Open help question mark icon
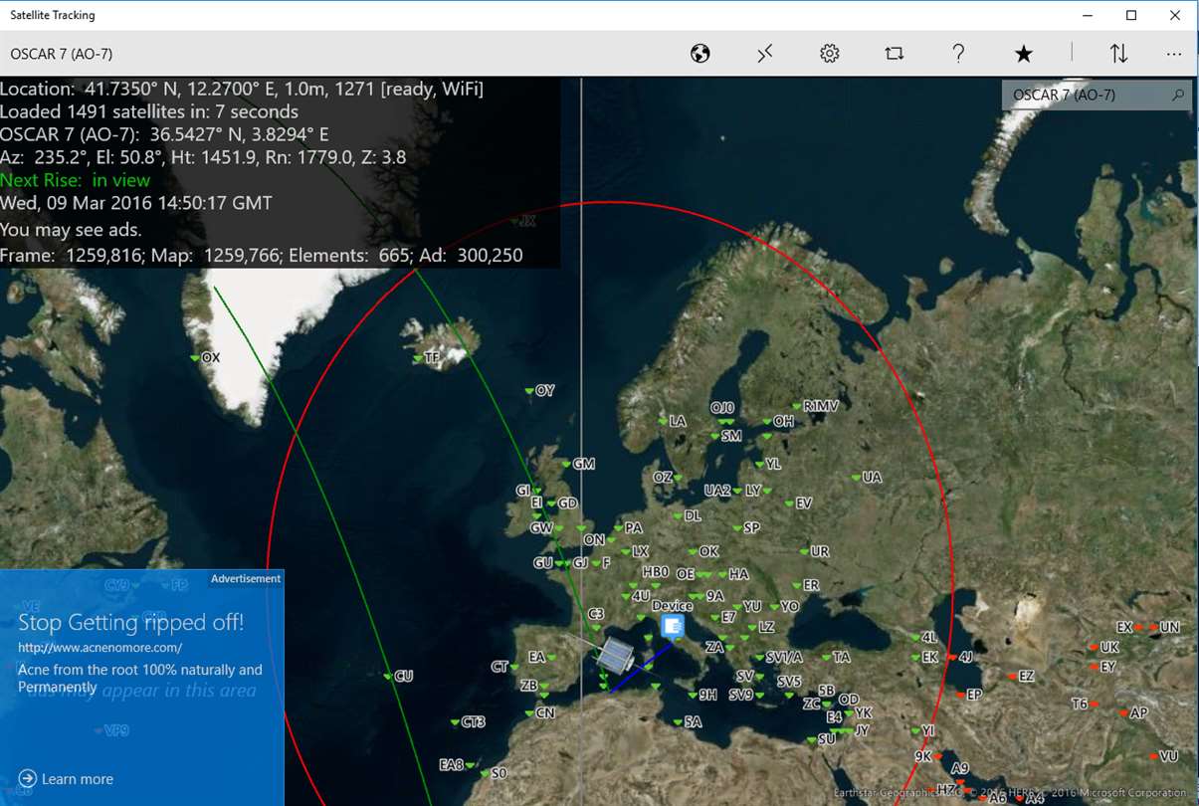1199x806 pixels. coord(958,54)
